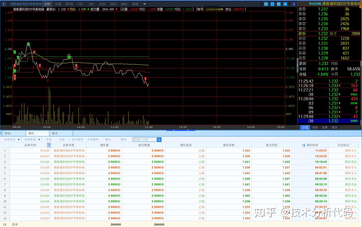Open the 持仓 positions tab
This screenshot has width=362, height=227.
[x=14, y=133]
